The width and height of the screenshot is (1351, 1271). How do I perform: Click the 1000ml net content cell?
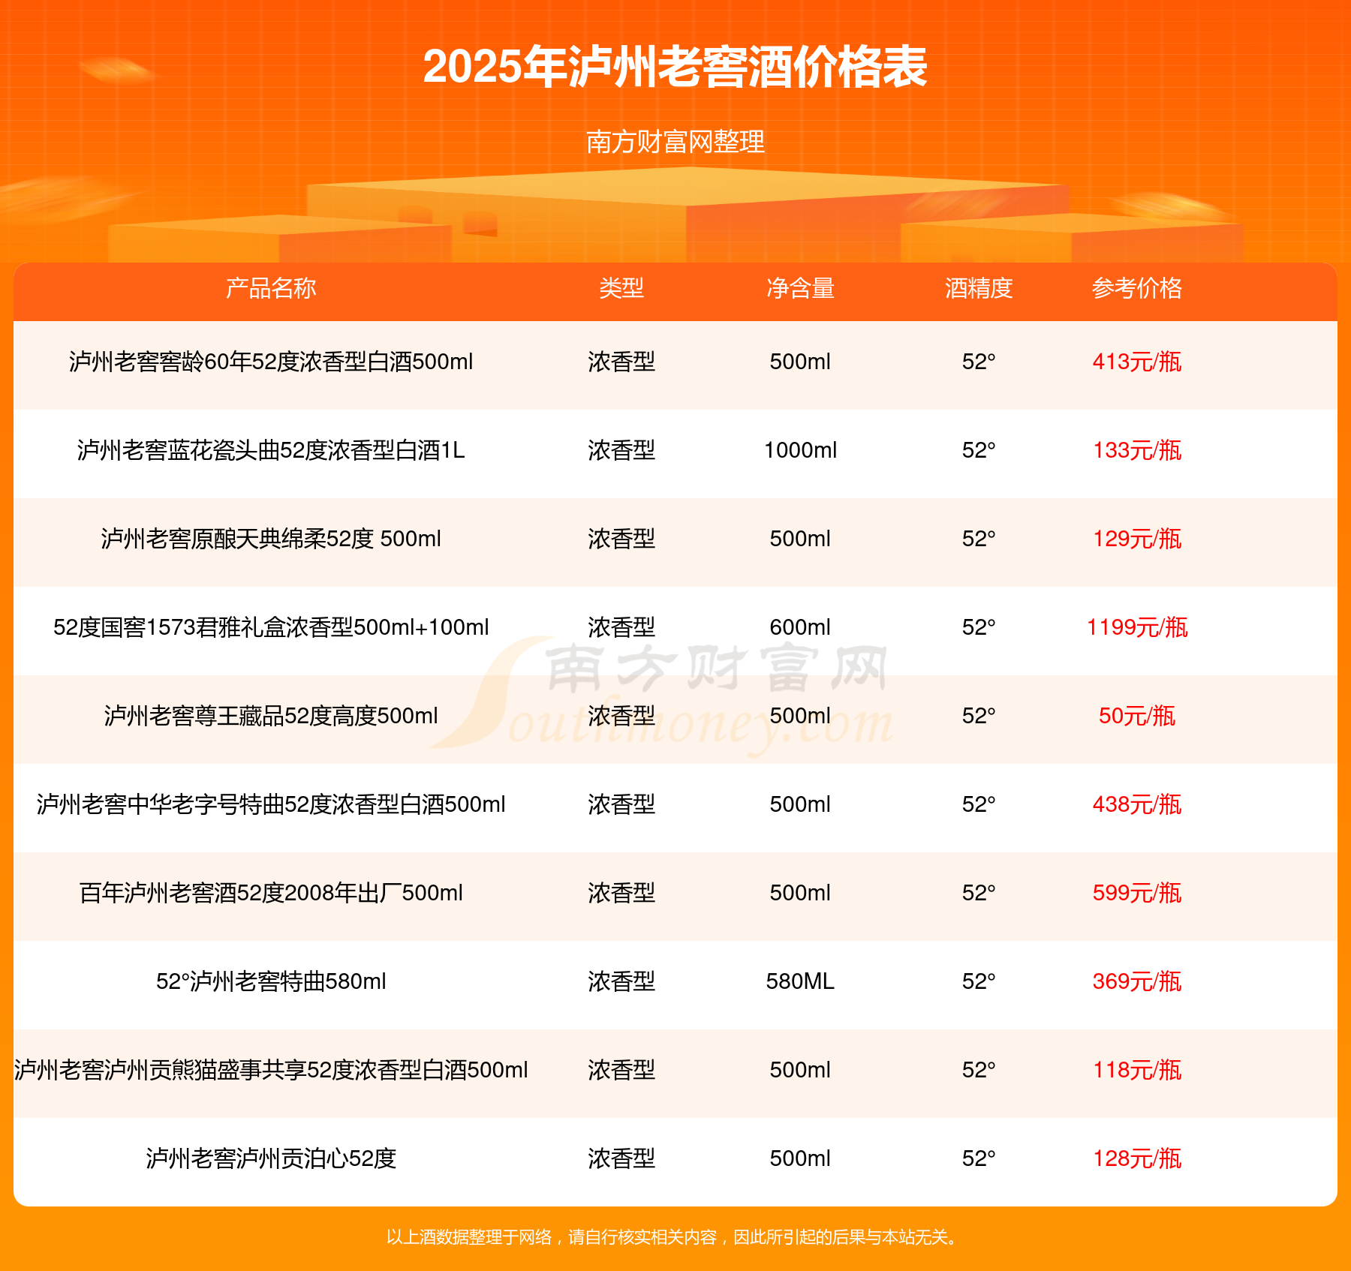pos(800,450)
